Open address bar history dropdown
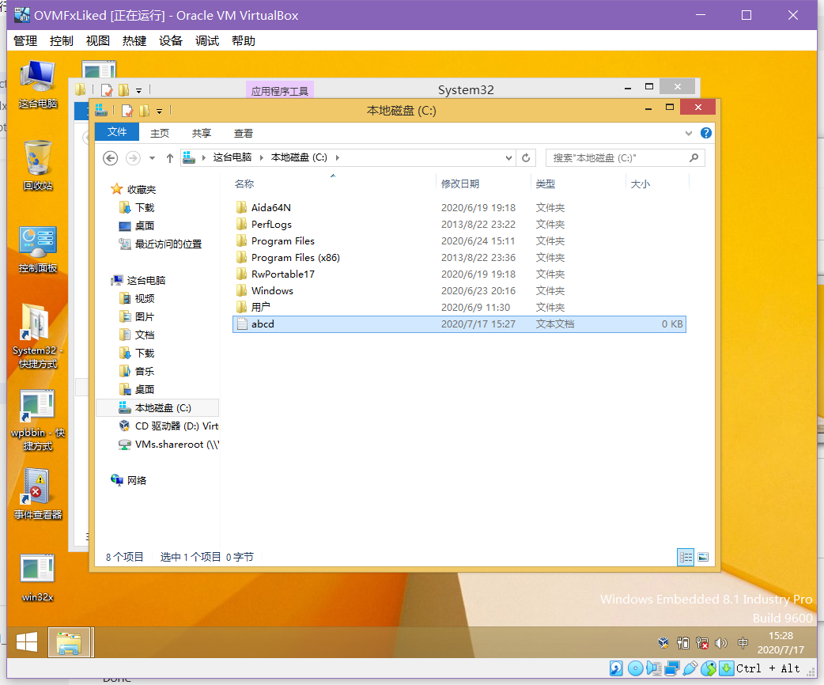 click(x=509, y=158)
